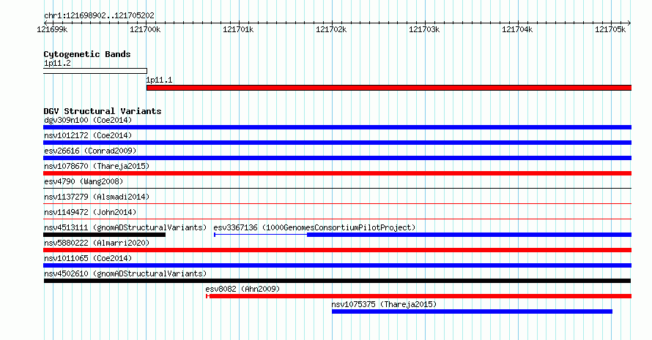Click the esv8082 red variant bar
The image size is (652, 340).
[419, 296]
